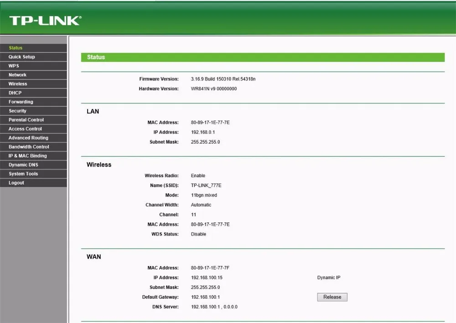Click the TP-LINK logo
This screenshot has height=323, width=456.
[45, 21]
